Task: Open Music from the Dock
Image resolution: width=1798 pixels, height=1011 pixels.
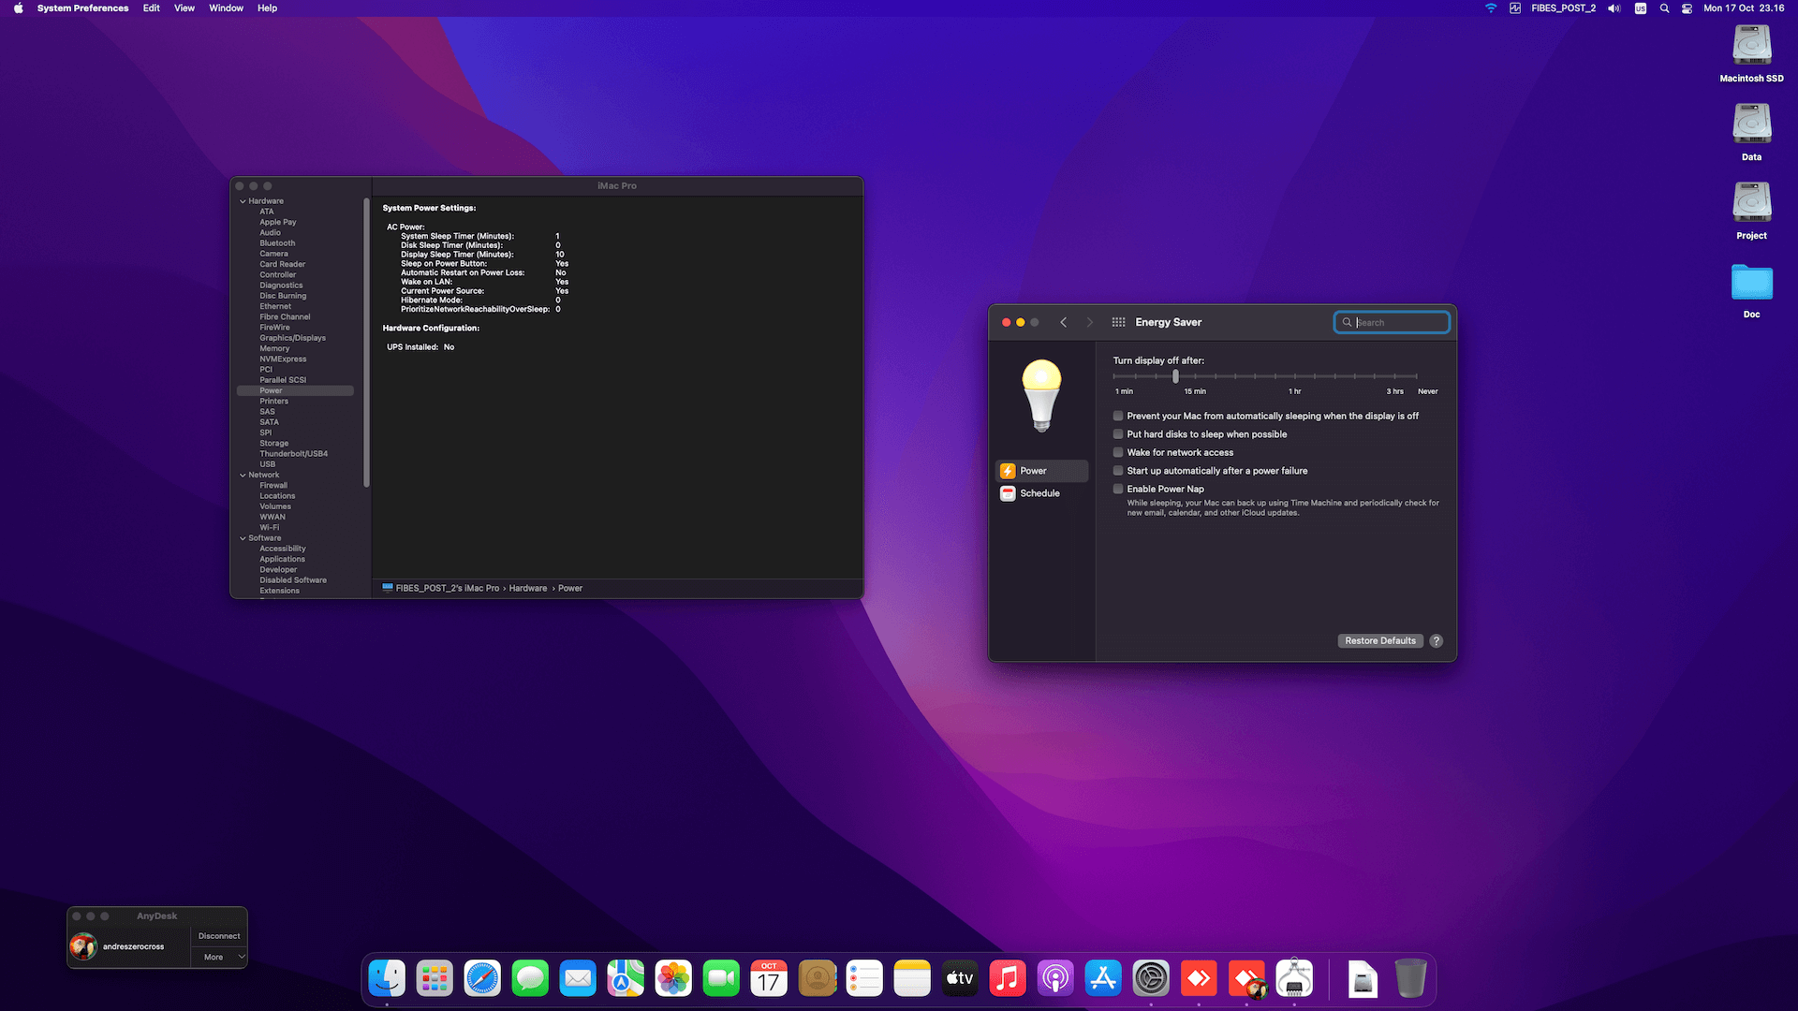Action: pos(1008,979)
